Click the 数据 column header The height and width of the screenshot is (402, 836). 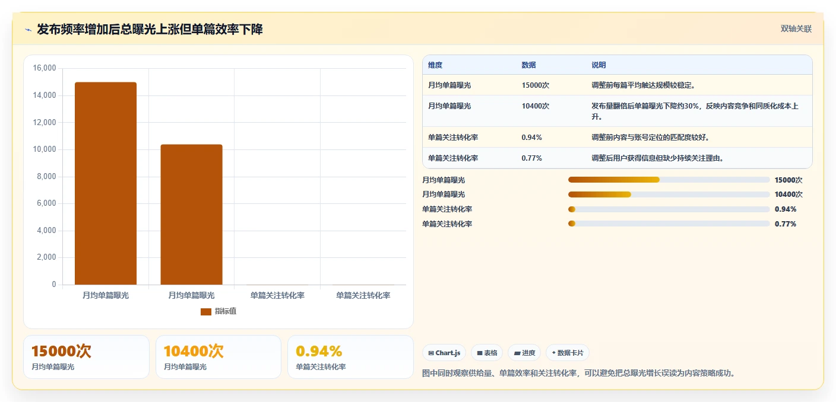[528, 65]
